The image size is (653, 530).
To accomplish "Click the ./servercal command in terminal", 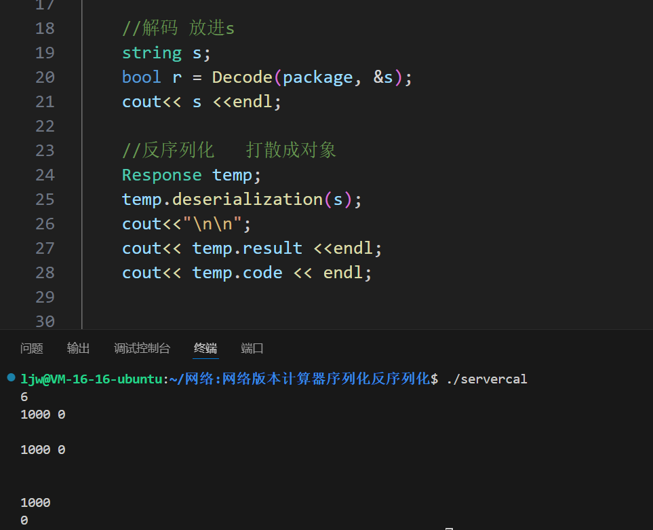I will click(486, 379).
